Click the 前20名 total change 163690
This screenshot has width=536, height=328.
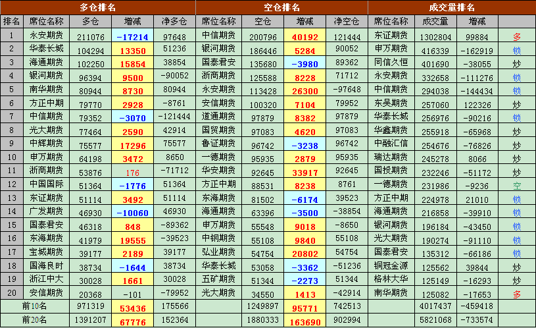[305, 322]
